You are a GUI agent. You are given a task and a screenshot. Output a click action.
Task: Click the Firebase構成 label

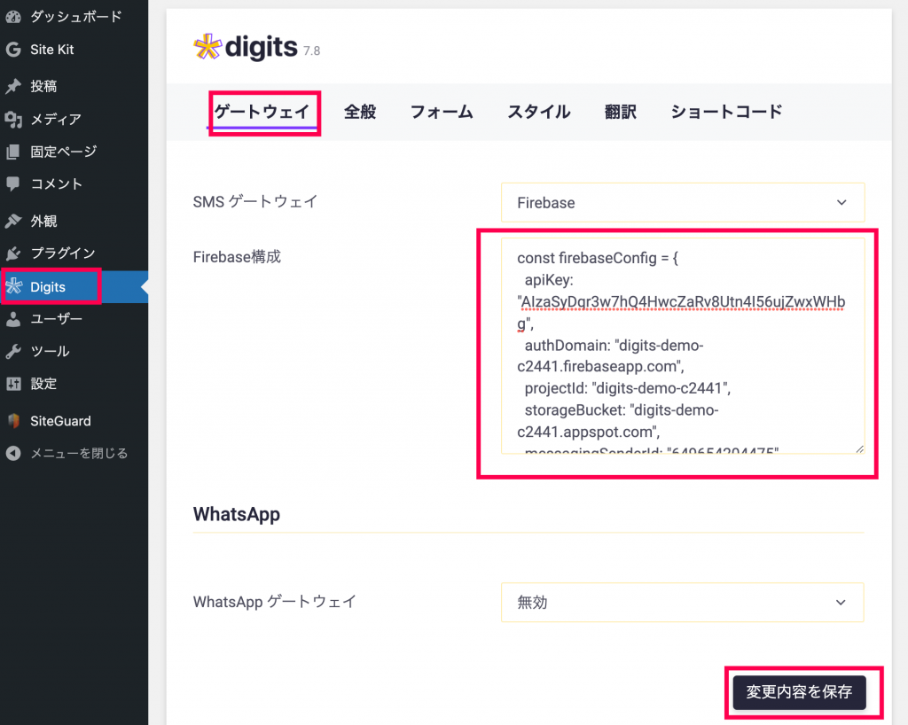tap(237, 257)
